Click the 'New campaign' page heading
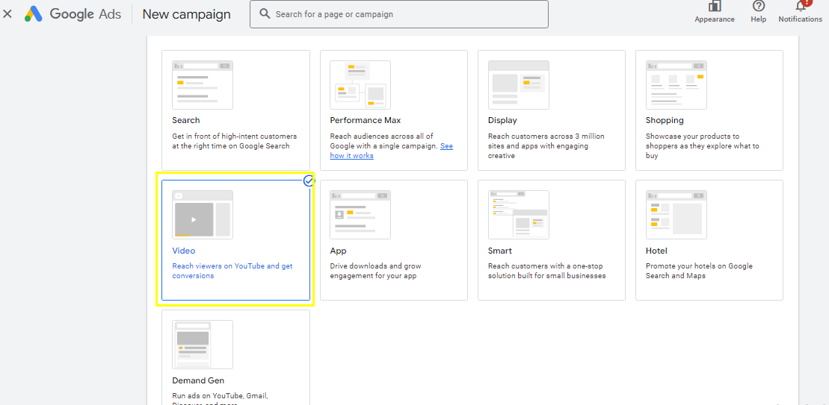The width and height of the screenshot is (829, 405). (186, 14)
